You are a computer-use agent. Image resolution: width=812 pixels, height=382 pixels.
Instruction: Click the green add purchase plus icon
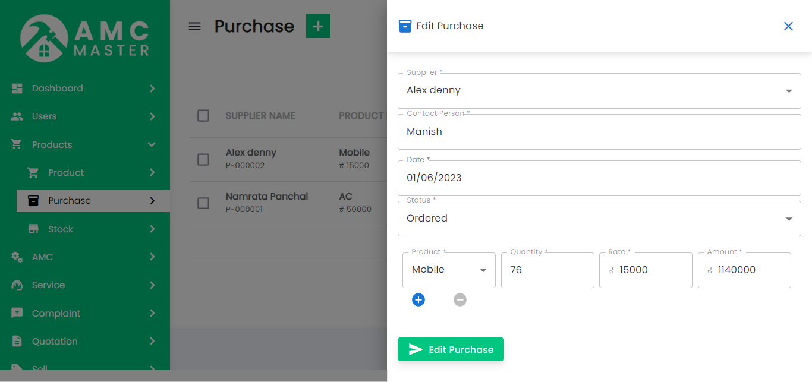[x=317, y=26]
